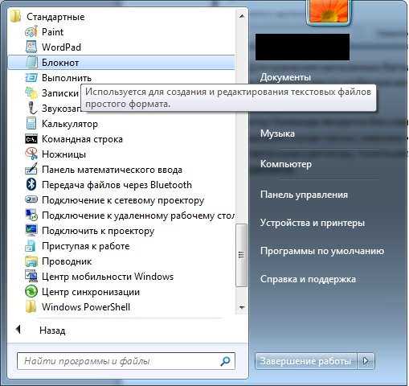Open Панель управления from the right pane
The width and height of the screenshot is (409, 386).
304,195
